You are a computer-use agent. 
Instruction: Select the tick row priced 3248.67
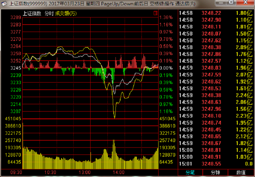point(216,143)
